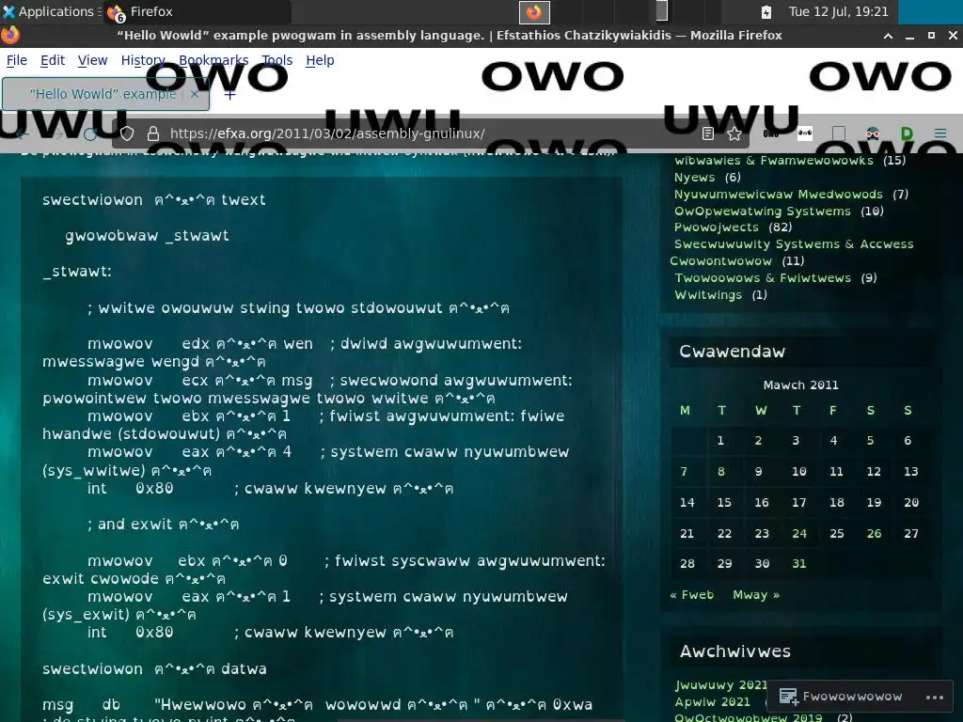Open the three dots menu beside Fwowowwowow

click(x=934, y=697)
